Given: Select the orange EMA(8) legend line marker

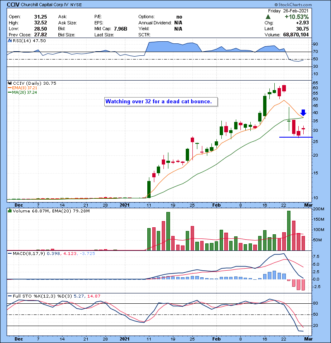Looking at the screenshot, I should click(10, 88).
